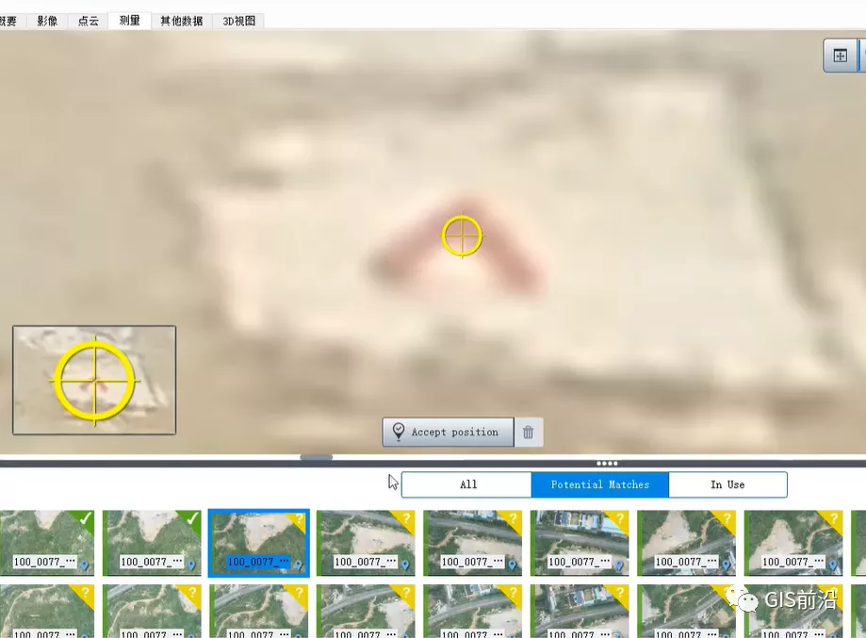Click the yellow crosshair marker in the image view
The image size is (866, 638).
461,236
